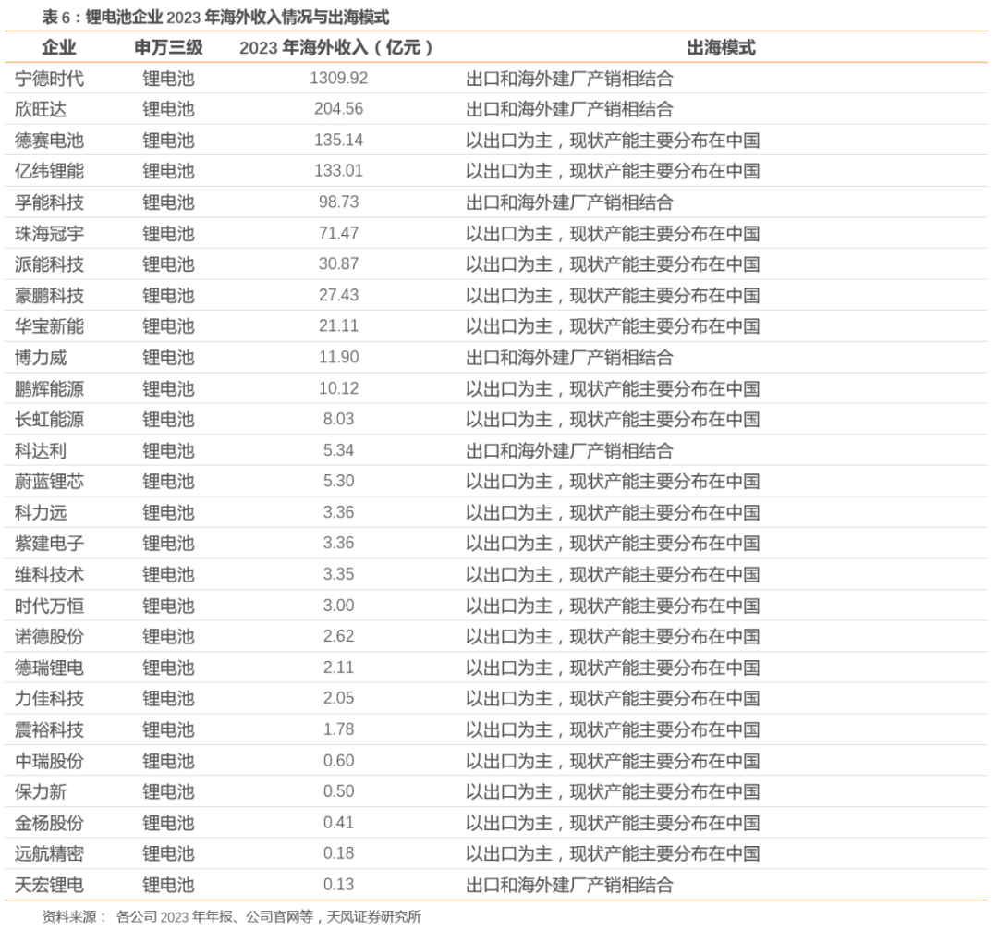Click the value 2.05

(x=338, y=698)
